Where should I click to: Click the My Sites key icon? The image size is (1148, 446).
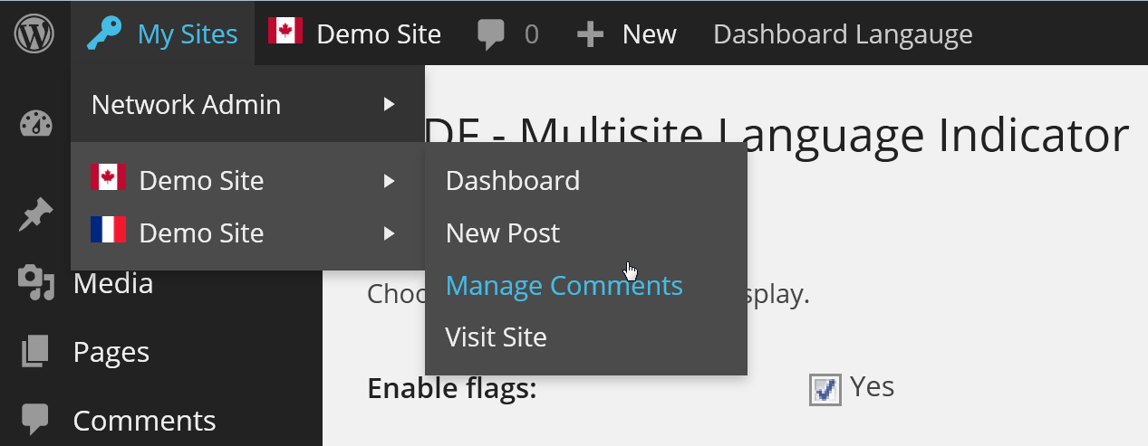tap(104, 33)
